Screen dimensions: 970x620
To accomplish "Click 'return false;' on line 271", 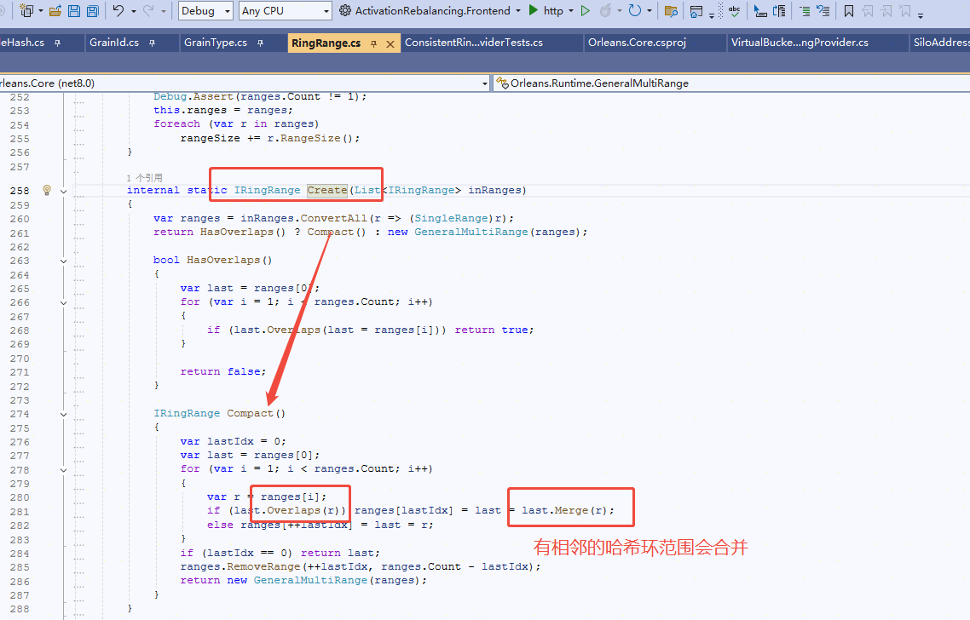I will tap(223, 371).
